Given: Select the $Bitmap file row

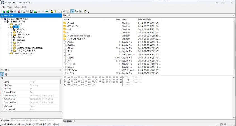Looking at the screenshot, I should point(112,48).
